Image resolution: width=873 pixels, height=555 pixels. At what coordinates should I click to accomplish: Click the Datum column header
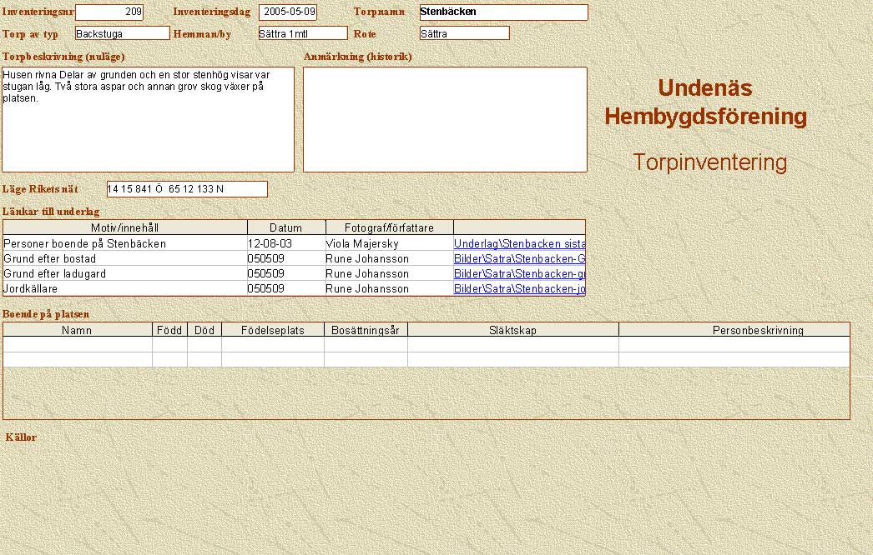(x=285, y=227)
